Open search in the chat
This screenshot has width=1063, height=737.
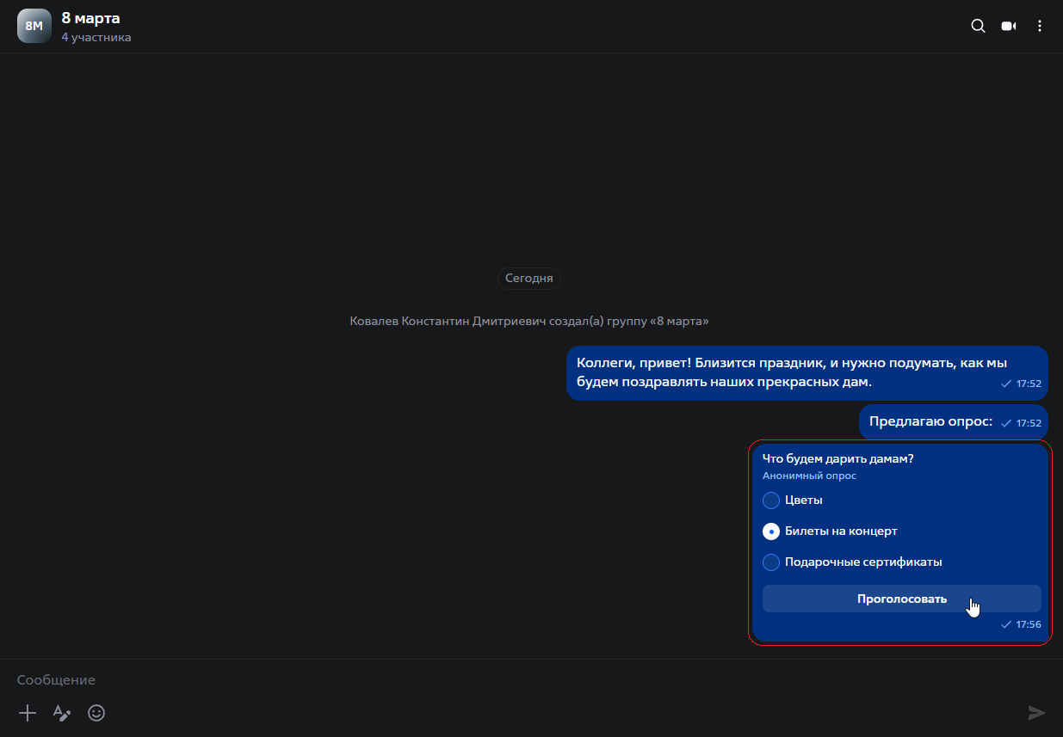click(978, 26)
